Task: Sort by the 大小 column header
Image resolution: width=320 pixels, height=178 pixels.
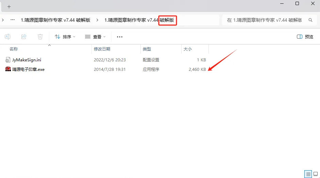Action: point(188,49)
